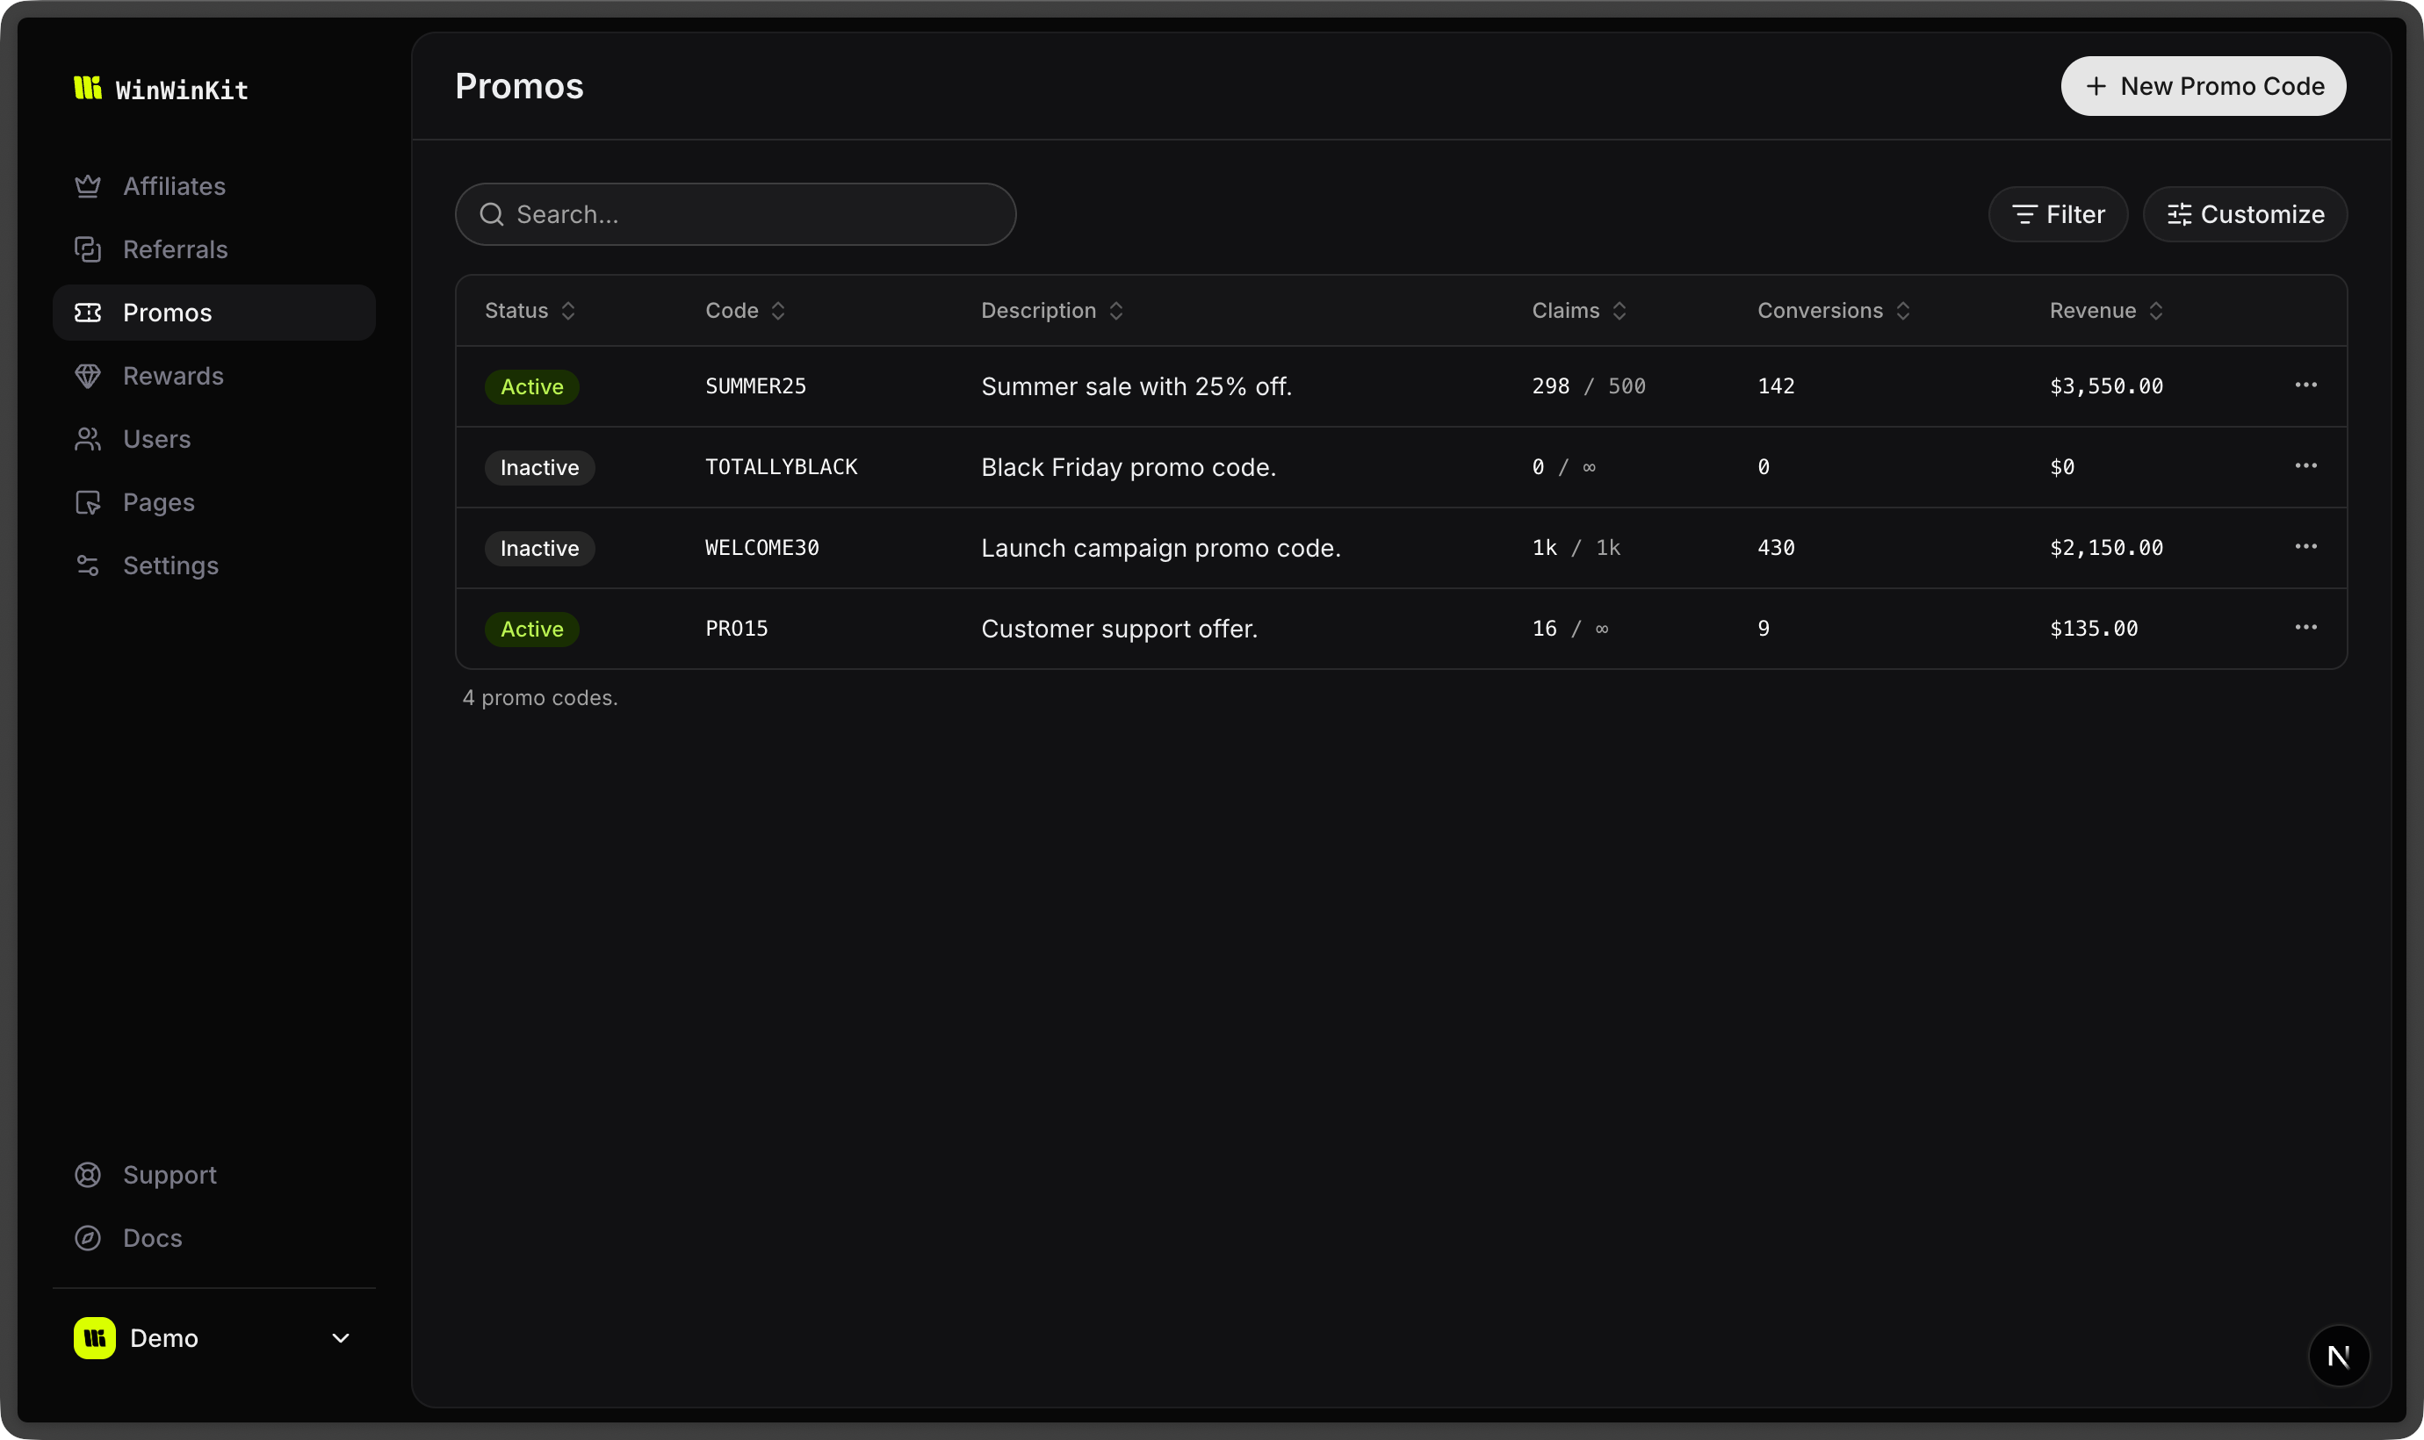Click the 1k / 1k claims value
2424x1440 pixels.
click(x=1576, y=547)
